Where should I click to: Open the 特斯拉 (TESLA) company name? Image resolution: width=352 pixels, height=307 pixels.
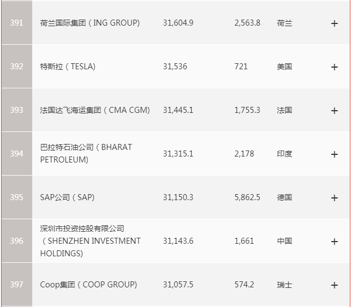68,67
